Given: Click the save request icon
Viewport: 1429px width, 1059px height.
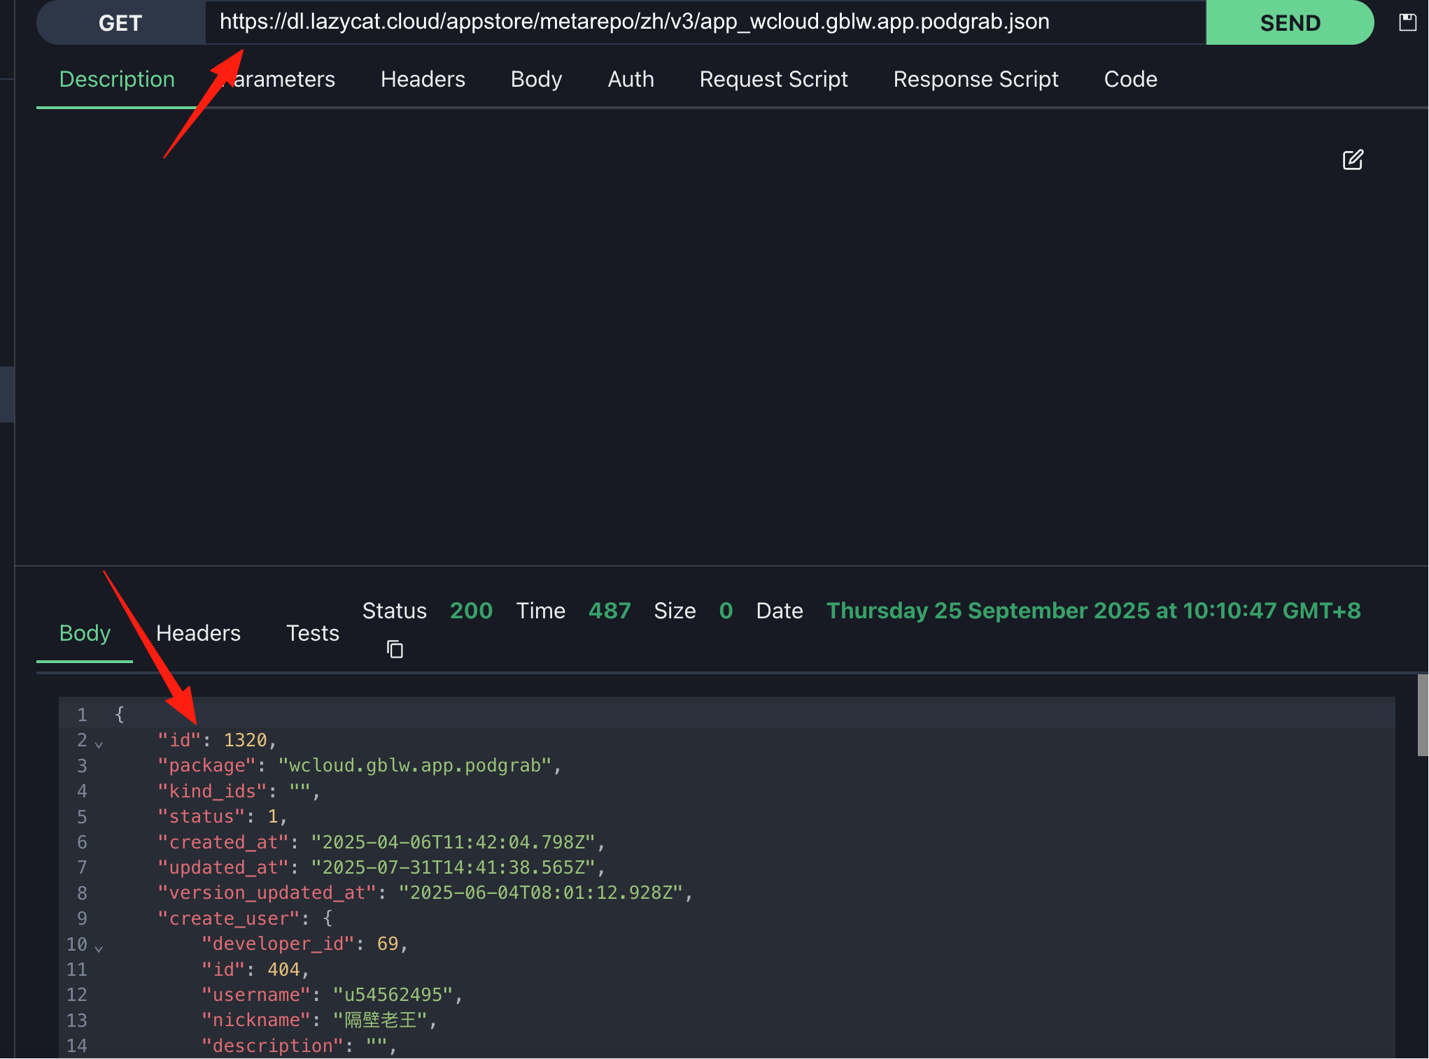Looking at the screenshot, I should click(x=1407, y=22).
